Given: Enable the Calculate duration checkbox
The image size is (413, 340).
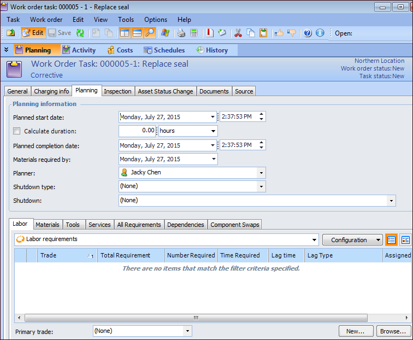Looking at the screenshot, I should (x=17, y=131).
